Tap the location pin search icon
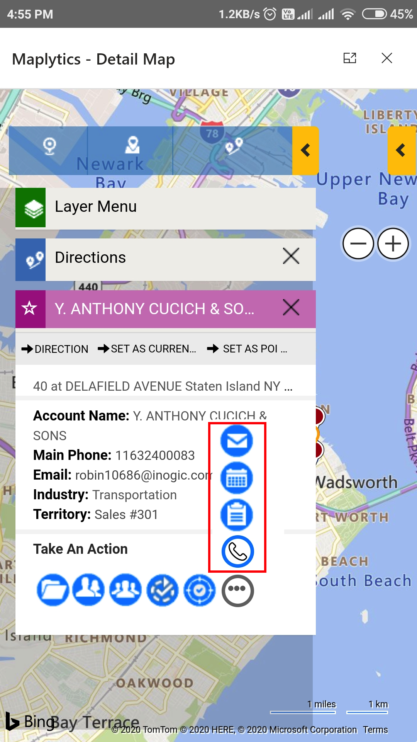The image size is (417, 742). click(49, 146)
